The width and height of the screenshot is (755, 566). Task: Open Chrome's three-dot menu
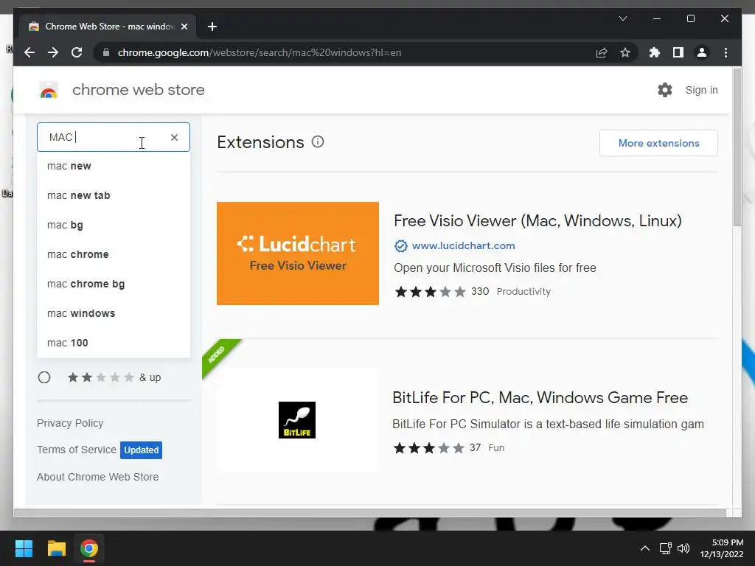tap(726, 52)
